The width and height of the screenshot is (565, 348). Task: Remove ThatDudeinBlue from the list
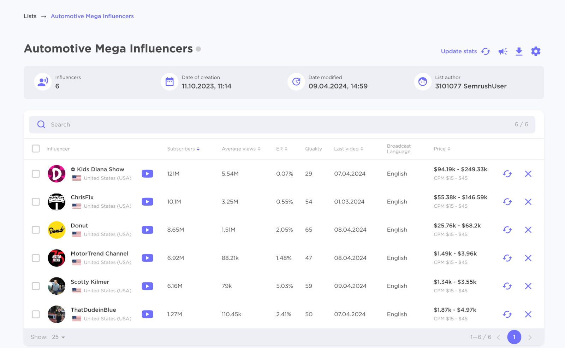[x=528, y=314]
